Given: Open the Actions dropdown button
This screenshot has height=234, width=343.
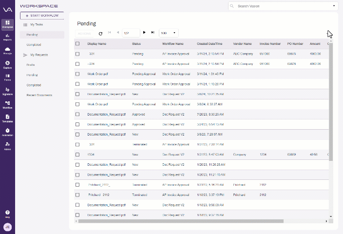Looking at the screenshot, I should click(x=84, y=34).
